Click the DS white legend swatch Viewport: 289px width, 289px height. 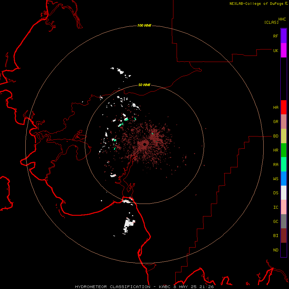coord(284,193)
